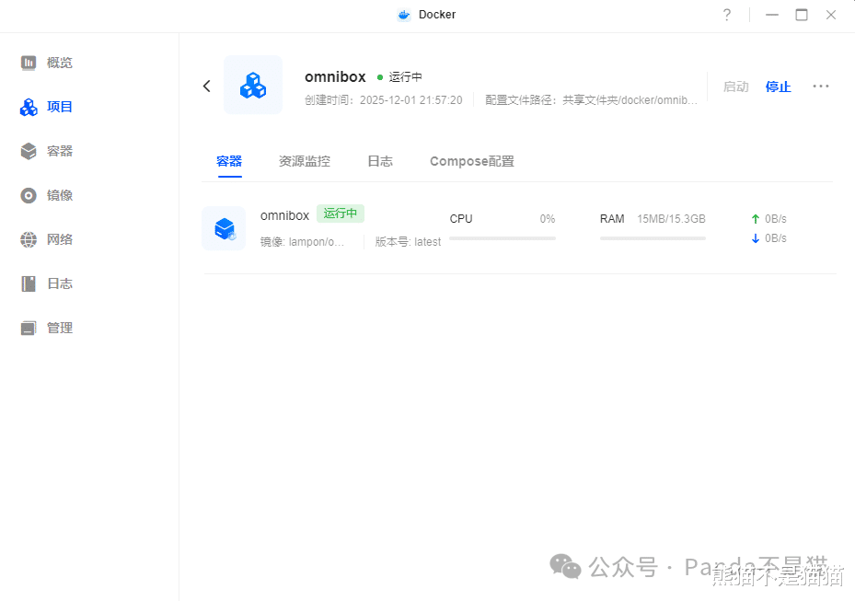Screen dimensions: 855x601
Task: Click the 15MB/15.3GB RAM value
Action: click(671, 219)
